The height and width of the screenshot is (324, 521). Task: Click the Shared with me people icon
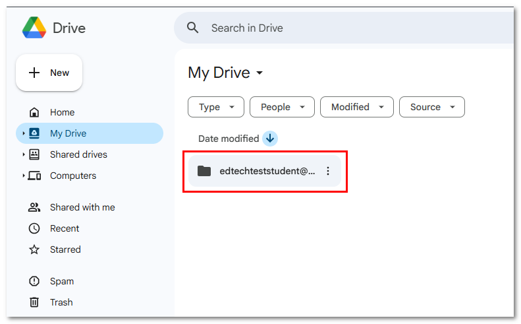pyautogui.click(x=34, y=207)
